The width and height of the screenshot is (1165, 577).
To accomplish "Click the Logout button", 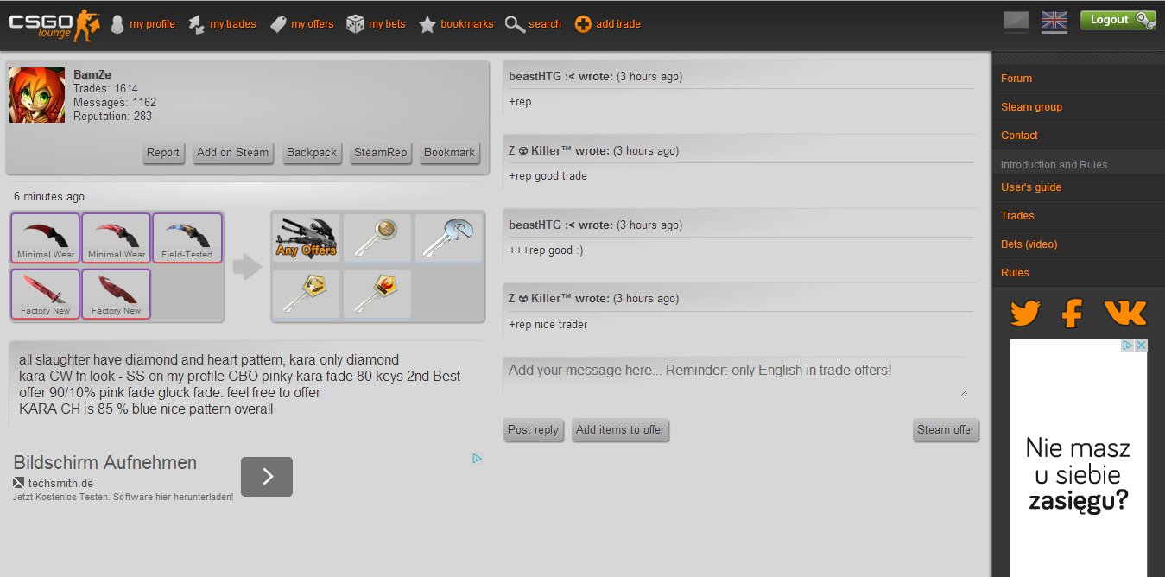I will pyautogui.click(x=1118, y=20).
